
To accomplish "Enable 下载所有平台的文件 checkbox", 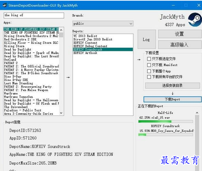I will (x=149, y=77).
